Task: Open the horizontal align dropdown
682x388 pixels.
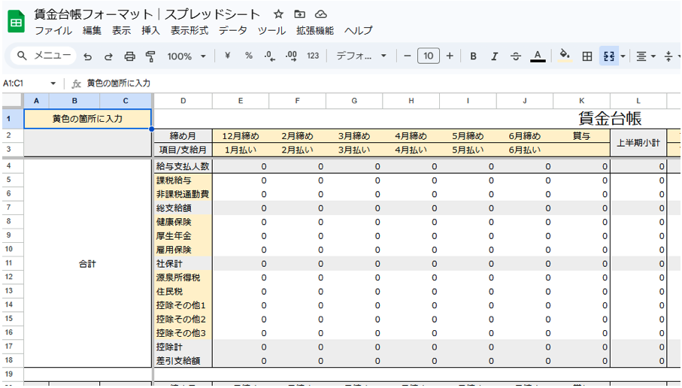Action: tap(645, 56)
